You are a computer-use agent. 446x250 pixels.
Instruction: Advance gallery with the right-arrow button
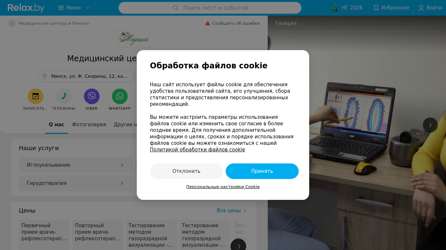[430, 125]
